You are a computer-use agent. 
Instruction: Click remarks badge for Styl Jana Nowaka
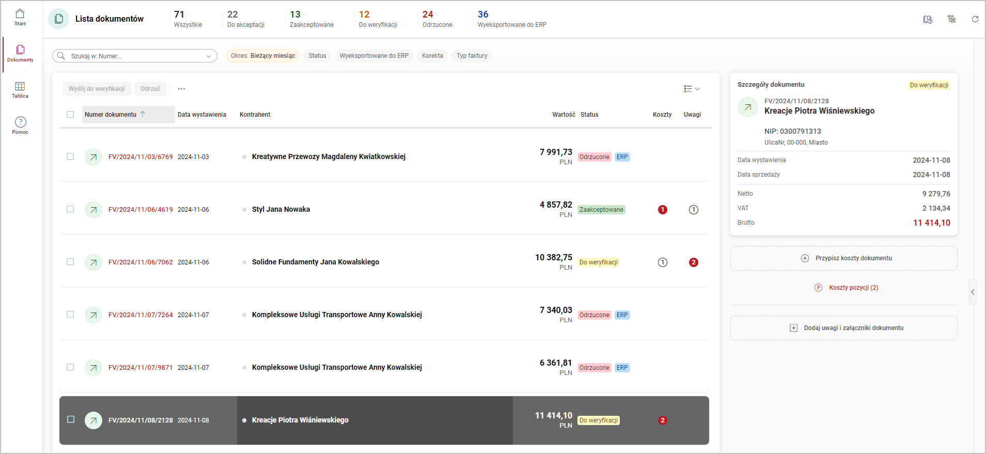point(694,210)
